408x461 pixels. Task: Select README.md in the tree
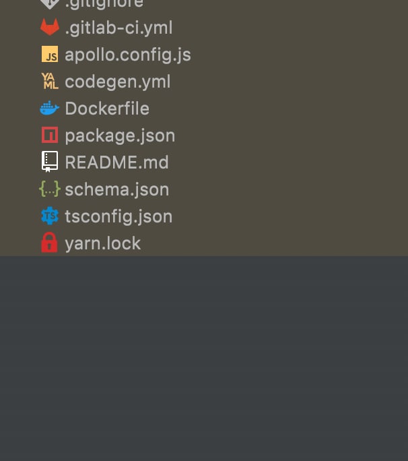116,162
